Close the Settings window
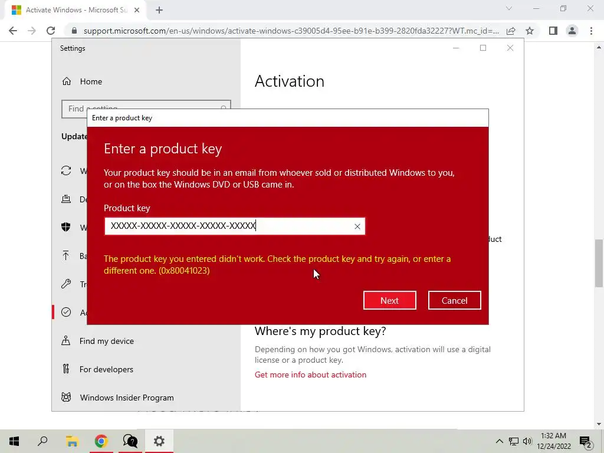This screenshot has width=604, height=453. [x=510, y=48]
